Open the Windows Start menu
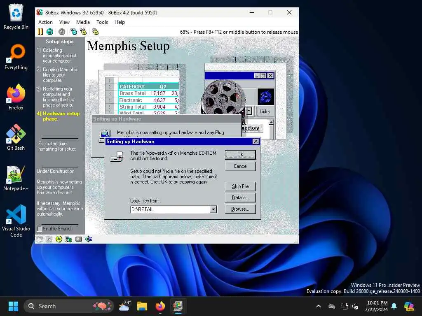The width and height of the screenshot is (422, 316). 13,306
